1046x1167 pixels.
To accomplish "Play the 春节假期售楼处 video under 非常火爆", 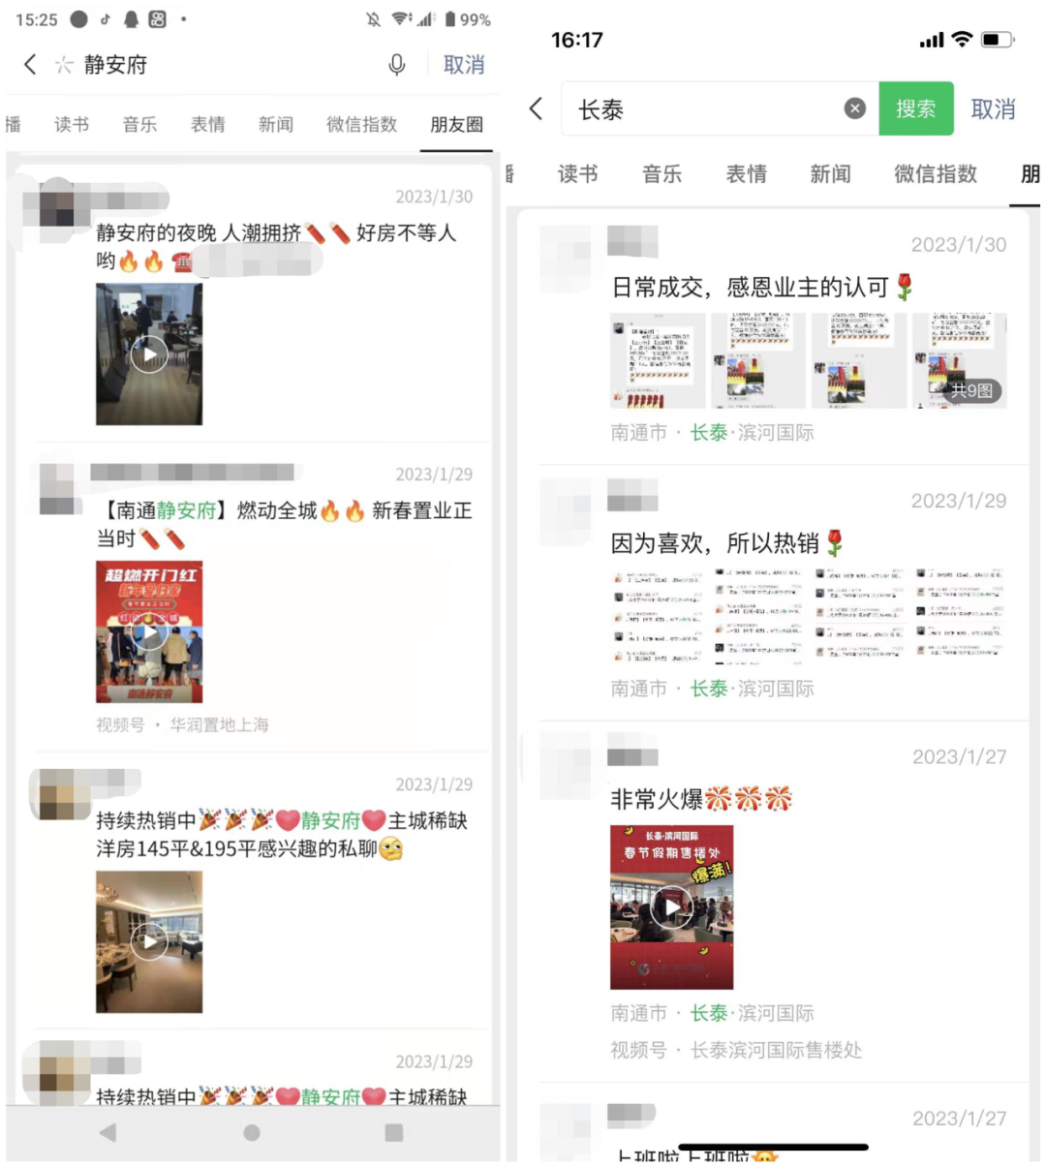I will click(671, 907).
